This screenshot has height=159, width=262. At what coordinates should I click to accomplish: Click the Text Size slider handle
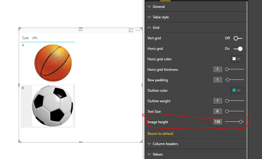click(x=227, y=111)
